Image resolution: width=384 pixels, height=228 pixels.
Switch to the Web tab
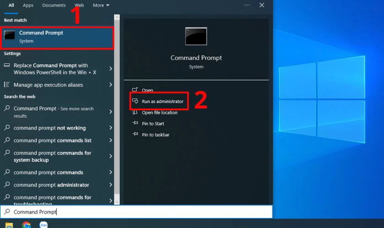(79, 5)
